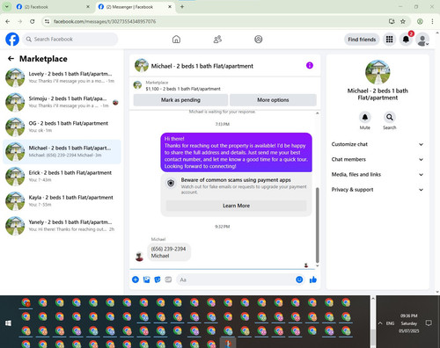Open the Friends icon in top navigation
The image size is (440, 348).
(x=217, y=40)
